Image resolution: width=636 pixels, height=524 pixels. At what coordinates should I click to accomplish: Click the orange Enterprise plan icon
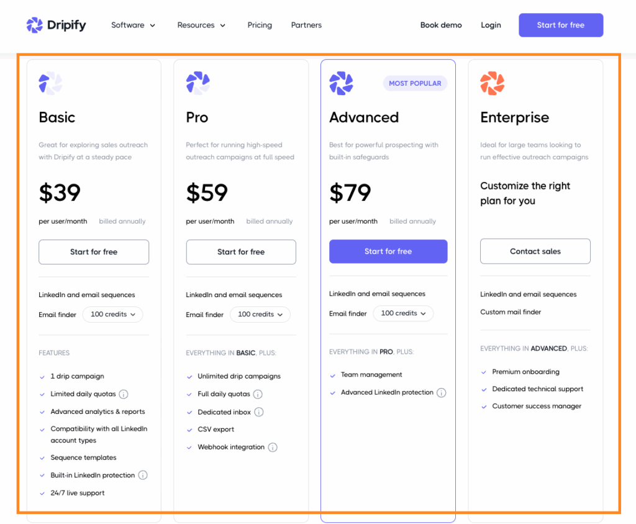(x=491, y=83)
